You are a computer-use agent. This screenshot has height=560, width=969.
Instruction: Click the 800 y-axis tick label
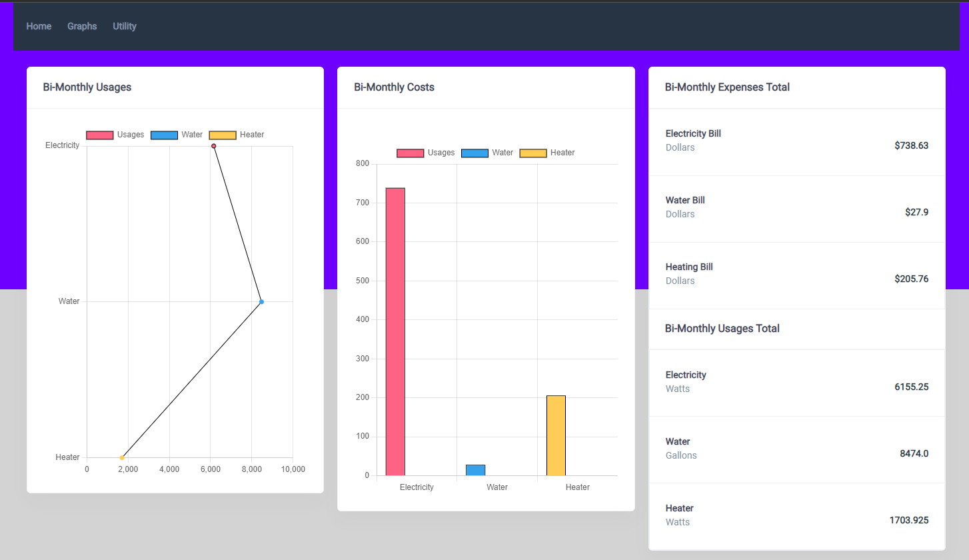coord(363,163)
